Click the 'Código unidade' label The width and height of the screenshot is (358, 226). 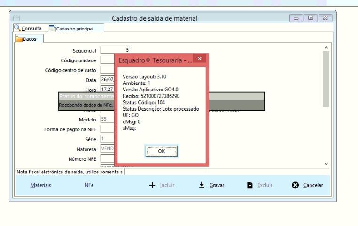point(78,60)
